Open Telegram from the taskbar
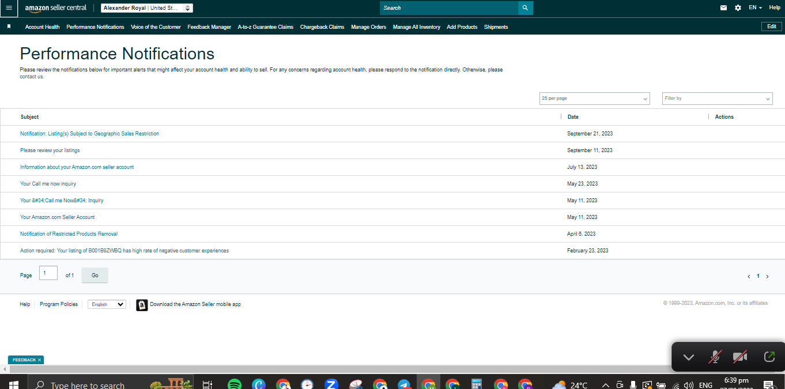 point(404,385)
